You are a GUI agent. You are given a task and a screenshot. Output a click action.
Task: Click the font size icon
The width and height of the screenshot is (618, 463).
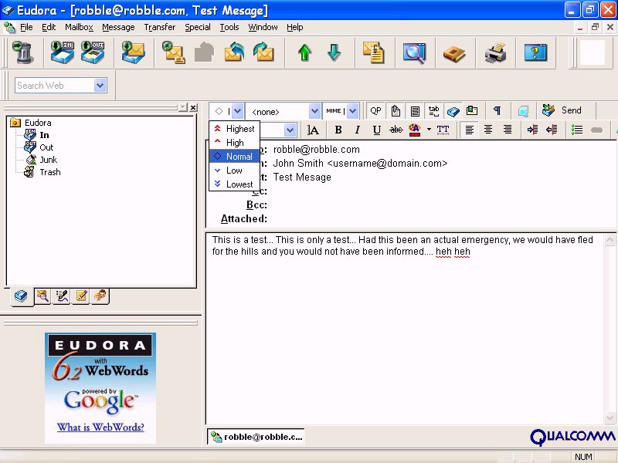[313, 130]
